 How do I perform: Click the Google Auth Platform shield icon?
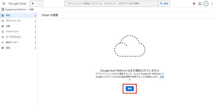tap(3, 10)
